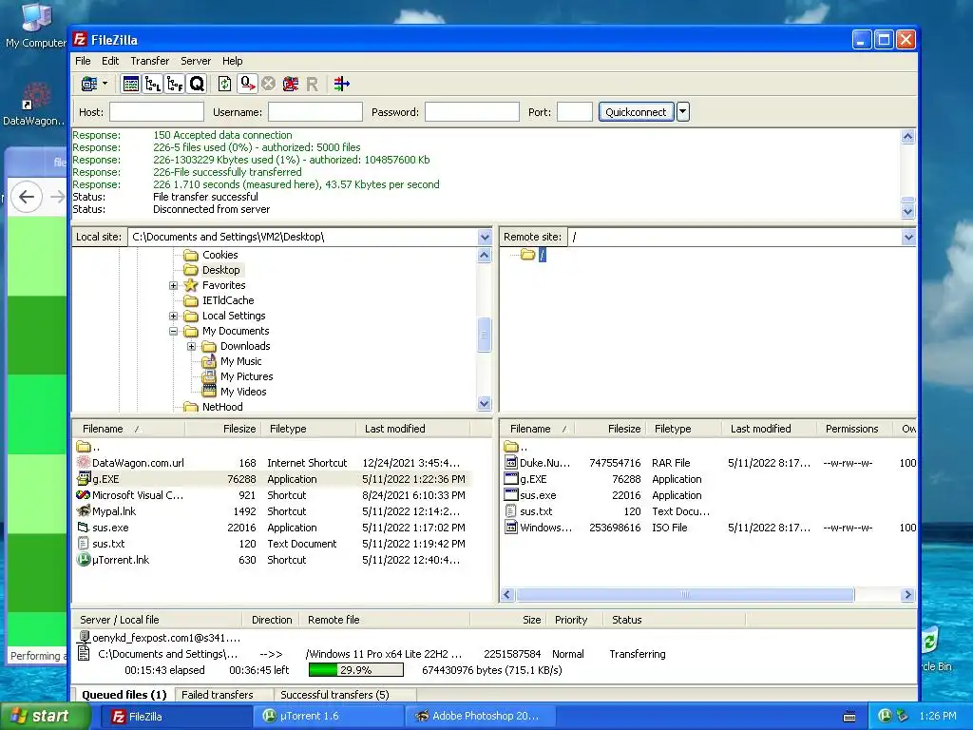Screen dimensions: 973x730
Task: Open My Computer desktop icon
Action: [35, 26]
